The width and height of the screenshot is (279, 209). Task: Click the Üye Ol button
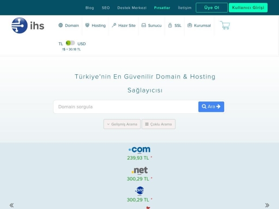pyautogui.click(x=212, y=7)
